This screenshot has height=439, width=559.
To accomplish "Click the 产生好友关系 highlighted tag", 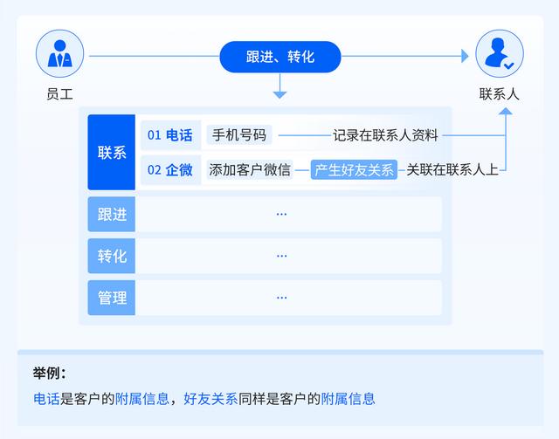I will [354, 169].
